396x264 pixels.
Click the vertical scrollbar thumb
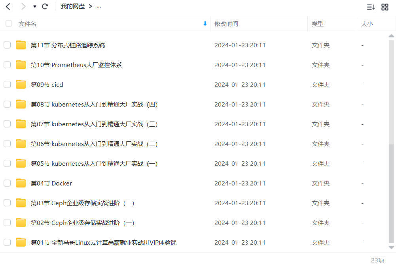pyautogui.click(x=391, y=193)
